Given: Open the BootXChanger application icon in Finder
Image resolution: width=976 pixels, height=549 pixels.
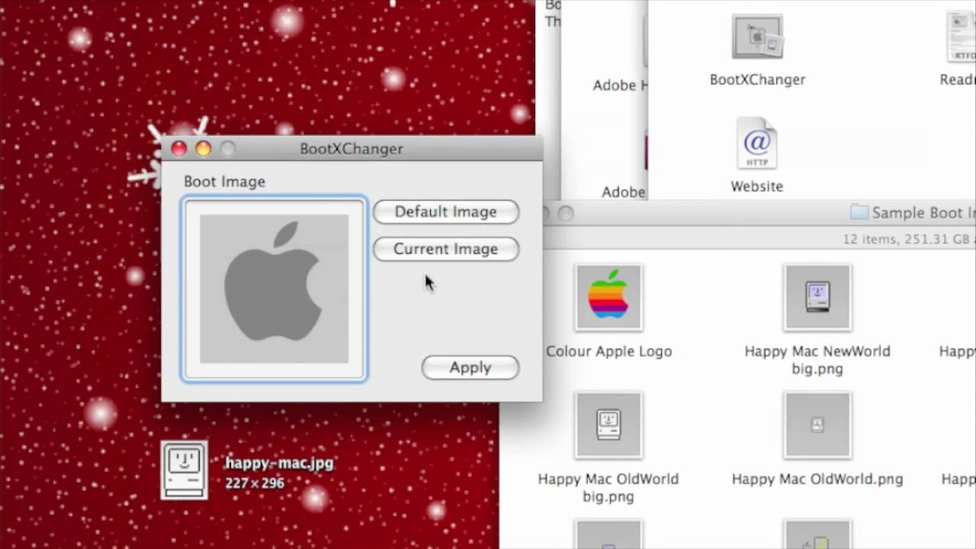Looking at the screenshot, I should (757, 37).
